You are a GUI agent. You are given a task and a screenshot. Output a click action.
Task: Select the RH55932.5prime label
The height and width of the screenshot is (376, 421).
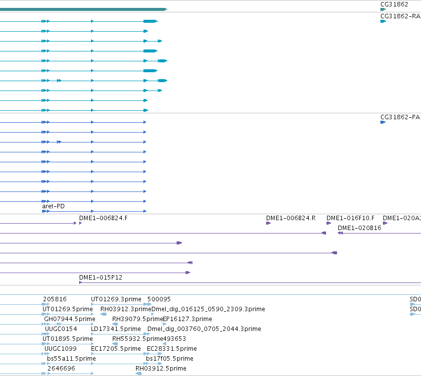pos(138,339)
